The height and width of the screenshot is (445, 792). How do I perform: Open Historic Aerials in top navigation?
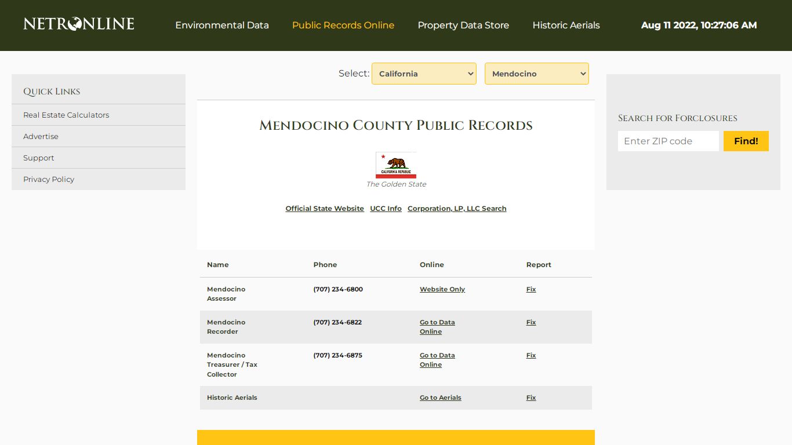(x=566, y=25)
